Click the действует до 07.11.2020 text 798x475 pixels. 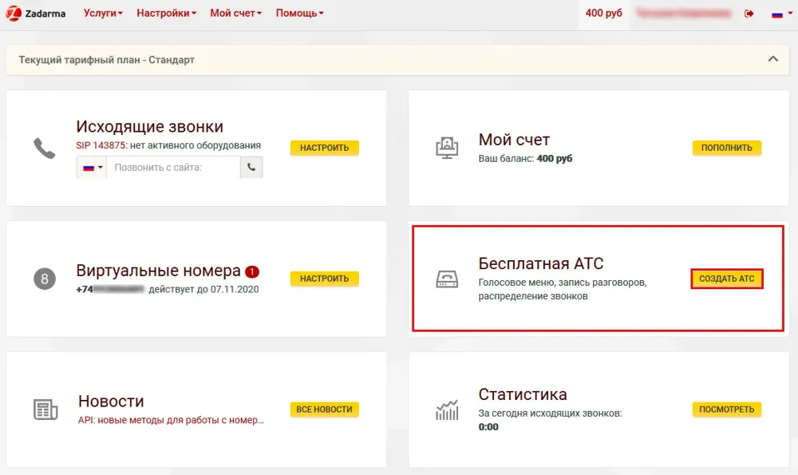click(x=203, y=289)
